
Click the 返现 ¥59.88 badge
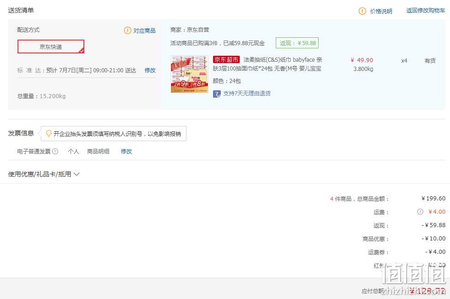[x=297, y=43]
